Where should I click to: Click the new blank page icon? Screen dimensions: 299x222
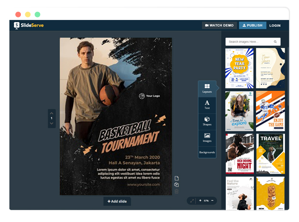tap(177, 178)
